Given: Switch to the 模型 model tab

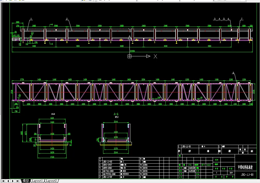Looking at the screenshot, I should click(x=26, y=181).
